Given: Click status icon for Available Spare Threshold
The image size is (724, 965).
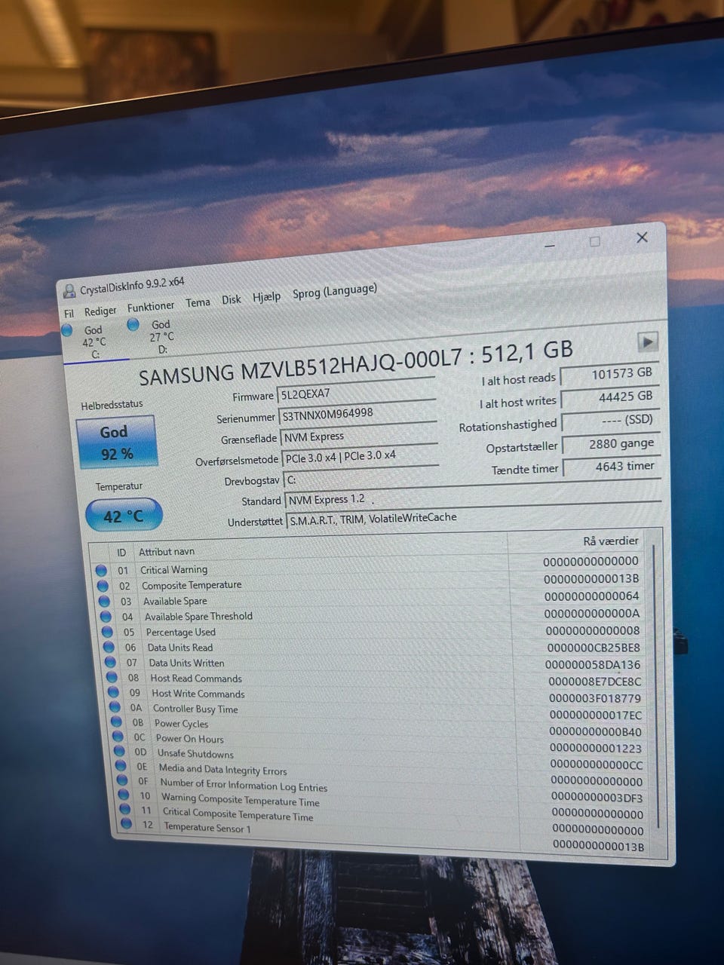Looking at the screenshot, I should (x=106, y=617).
